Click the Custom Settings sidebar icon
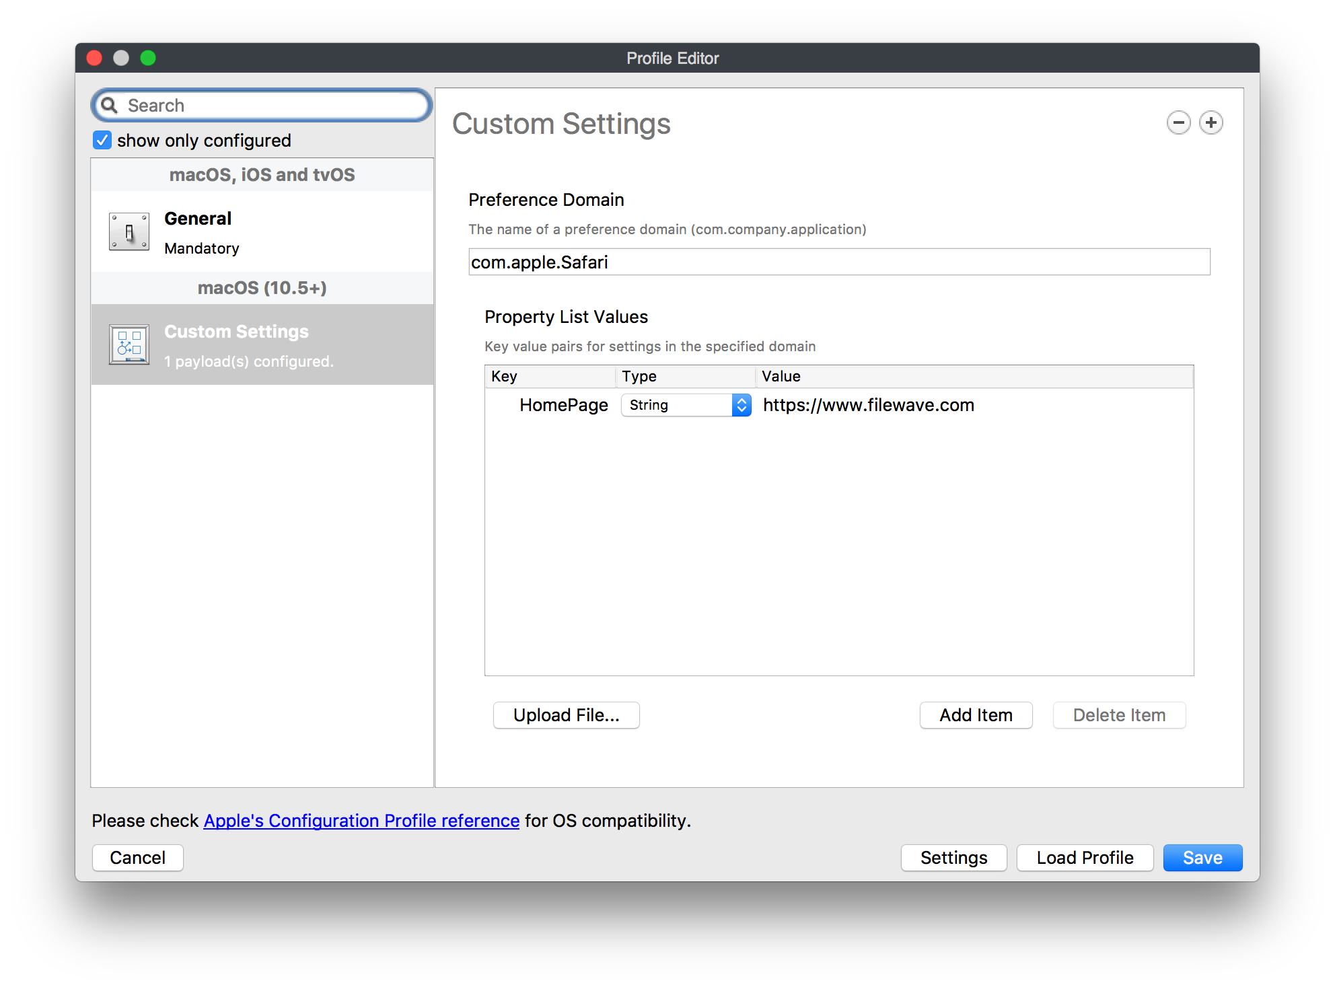 pyautogui.click(x=129, y=344)
